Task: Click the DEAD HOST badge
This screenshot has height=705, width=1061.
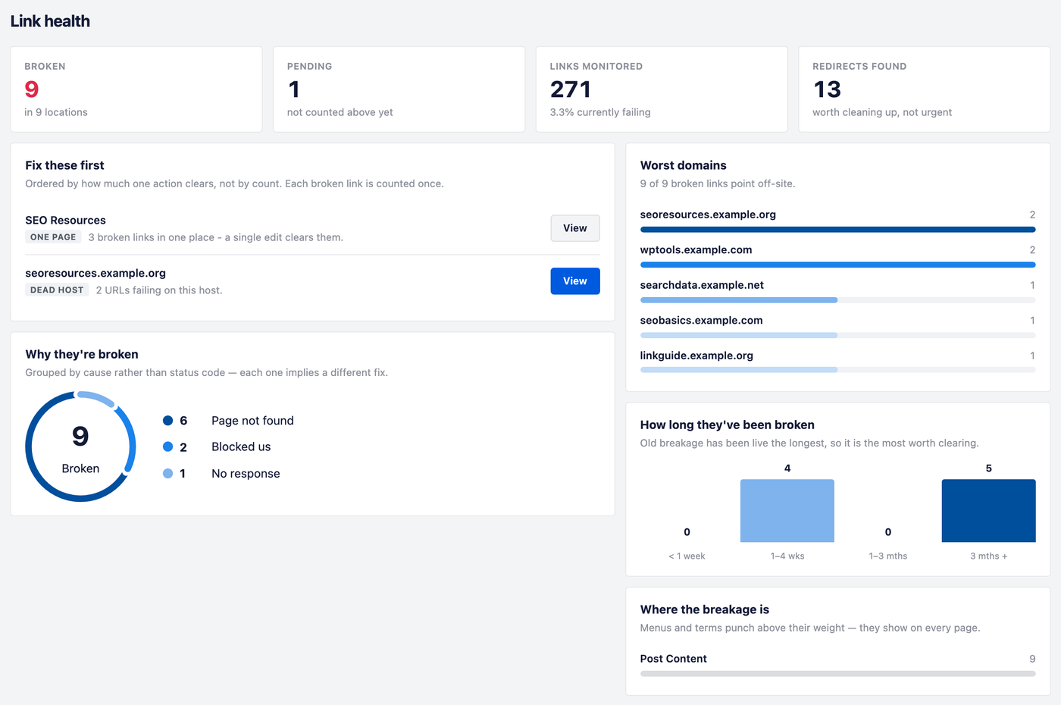Action: [57, 290]
